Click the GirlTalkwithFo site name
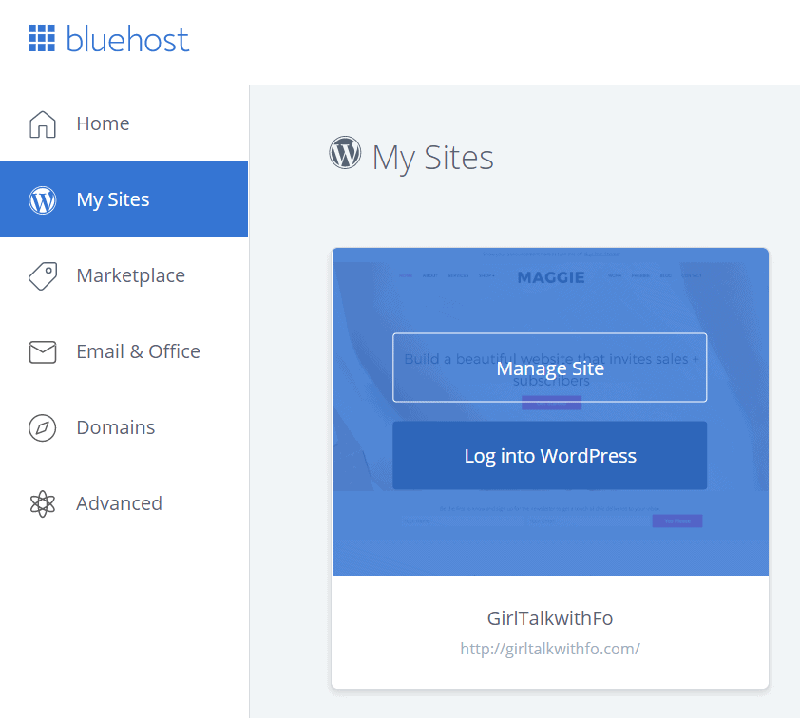This screenshot has width=800, height=718. tap(550, 618)
